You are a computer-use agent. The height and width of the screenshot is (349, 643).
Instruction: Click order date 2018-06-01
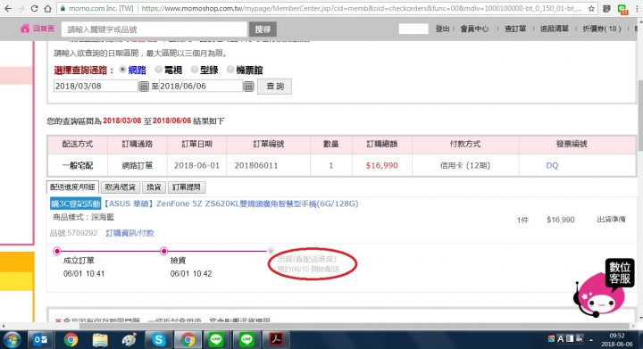coord(196,165)
